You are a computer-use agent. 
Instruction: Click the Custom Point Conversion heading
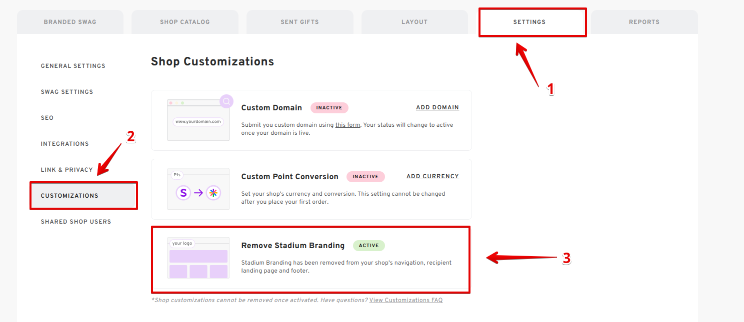tap(290, 177)
